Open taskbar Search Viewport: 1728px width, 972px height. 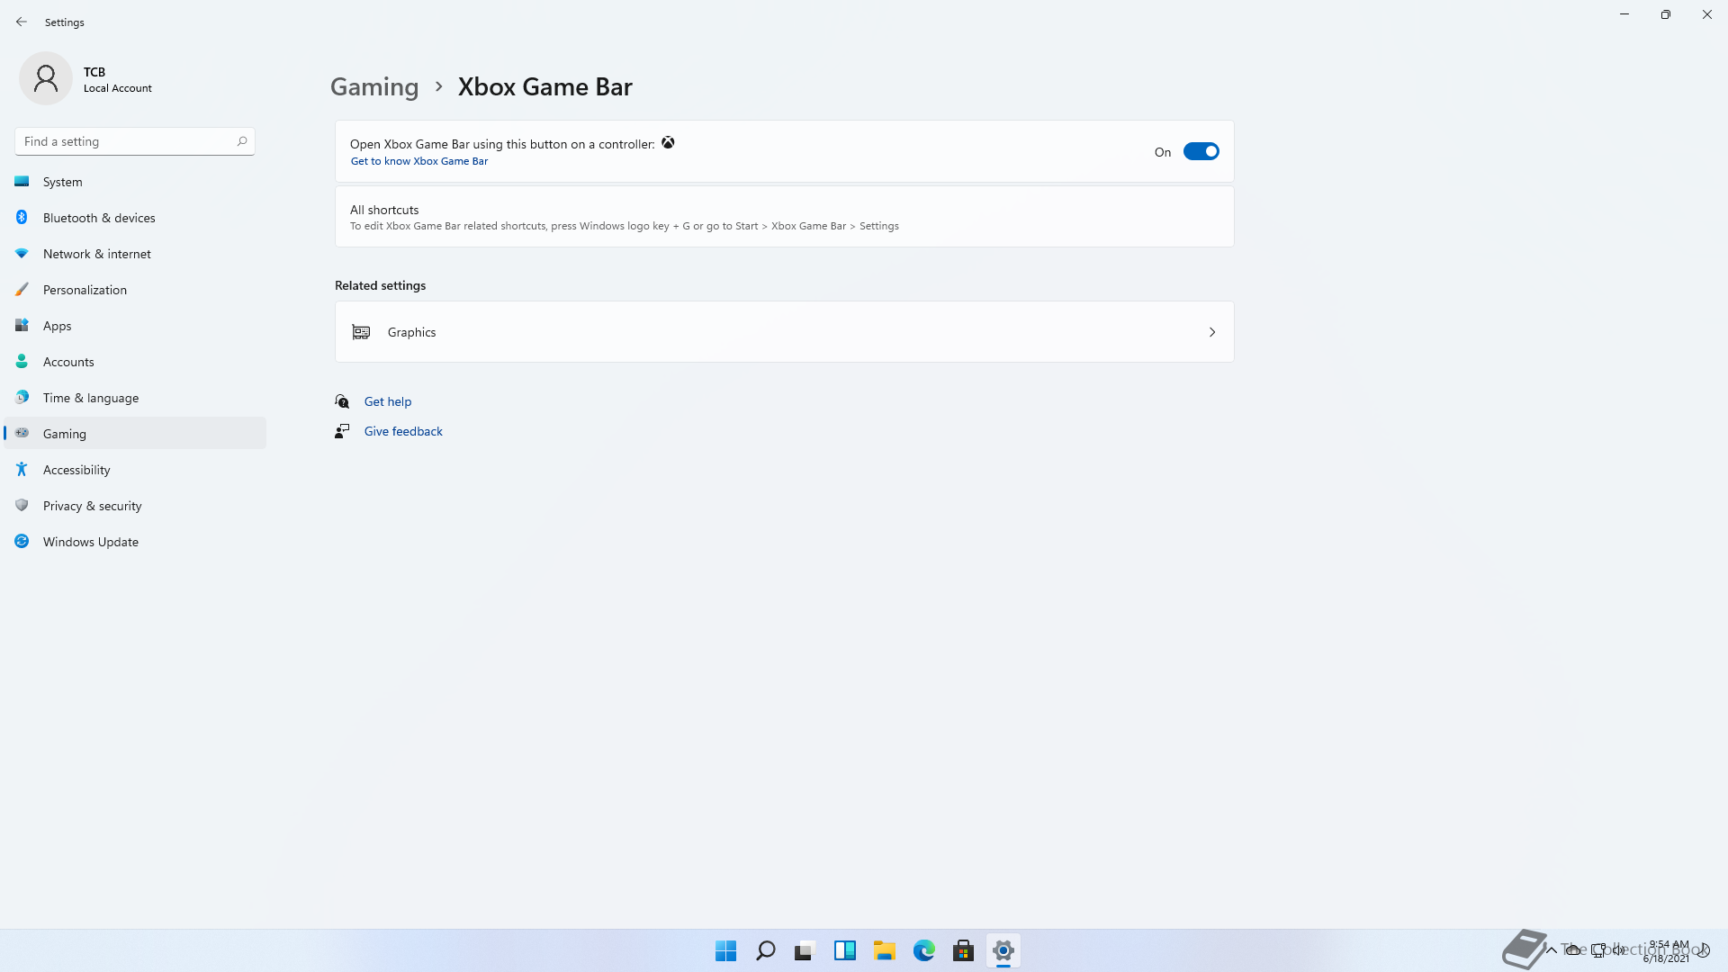point(766,950)
